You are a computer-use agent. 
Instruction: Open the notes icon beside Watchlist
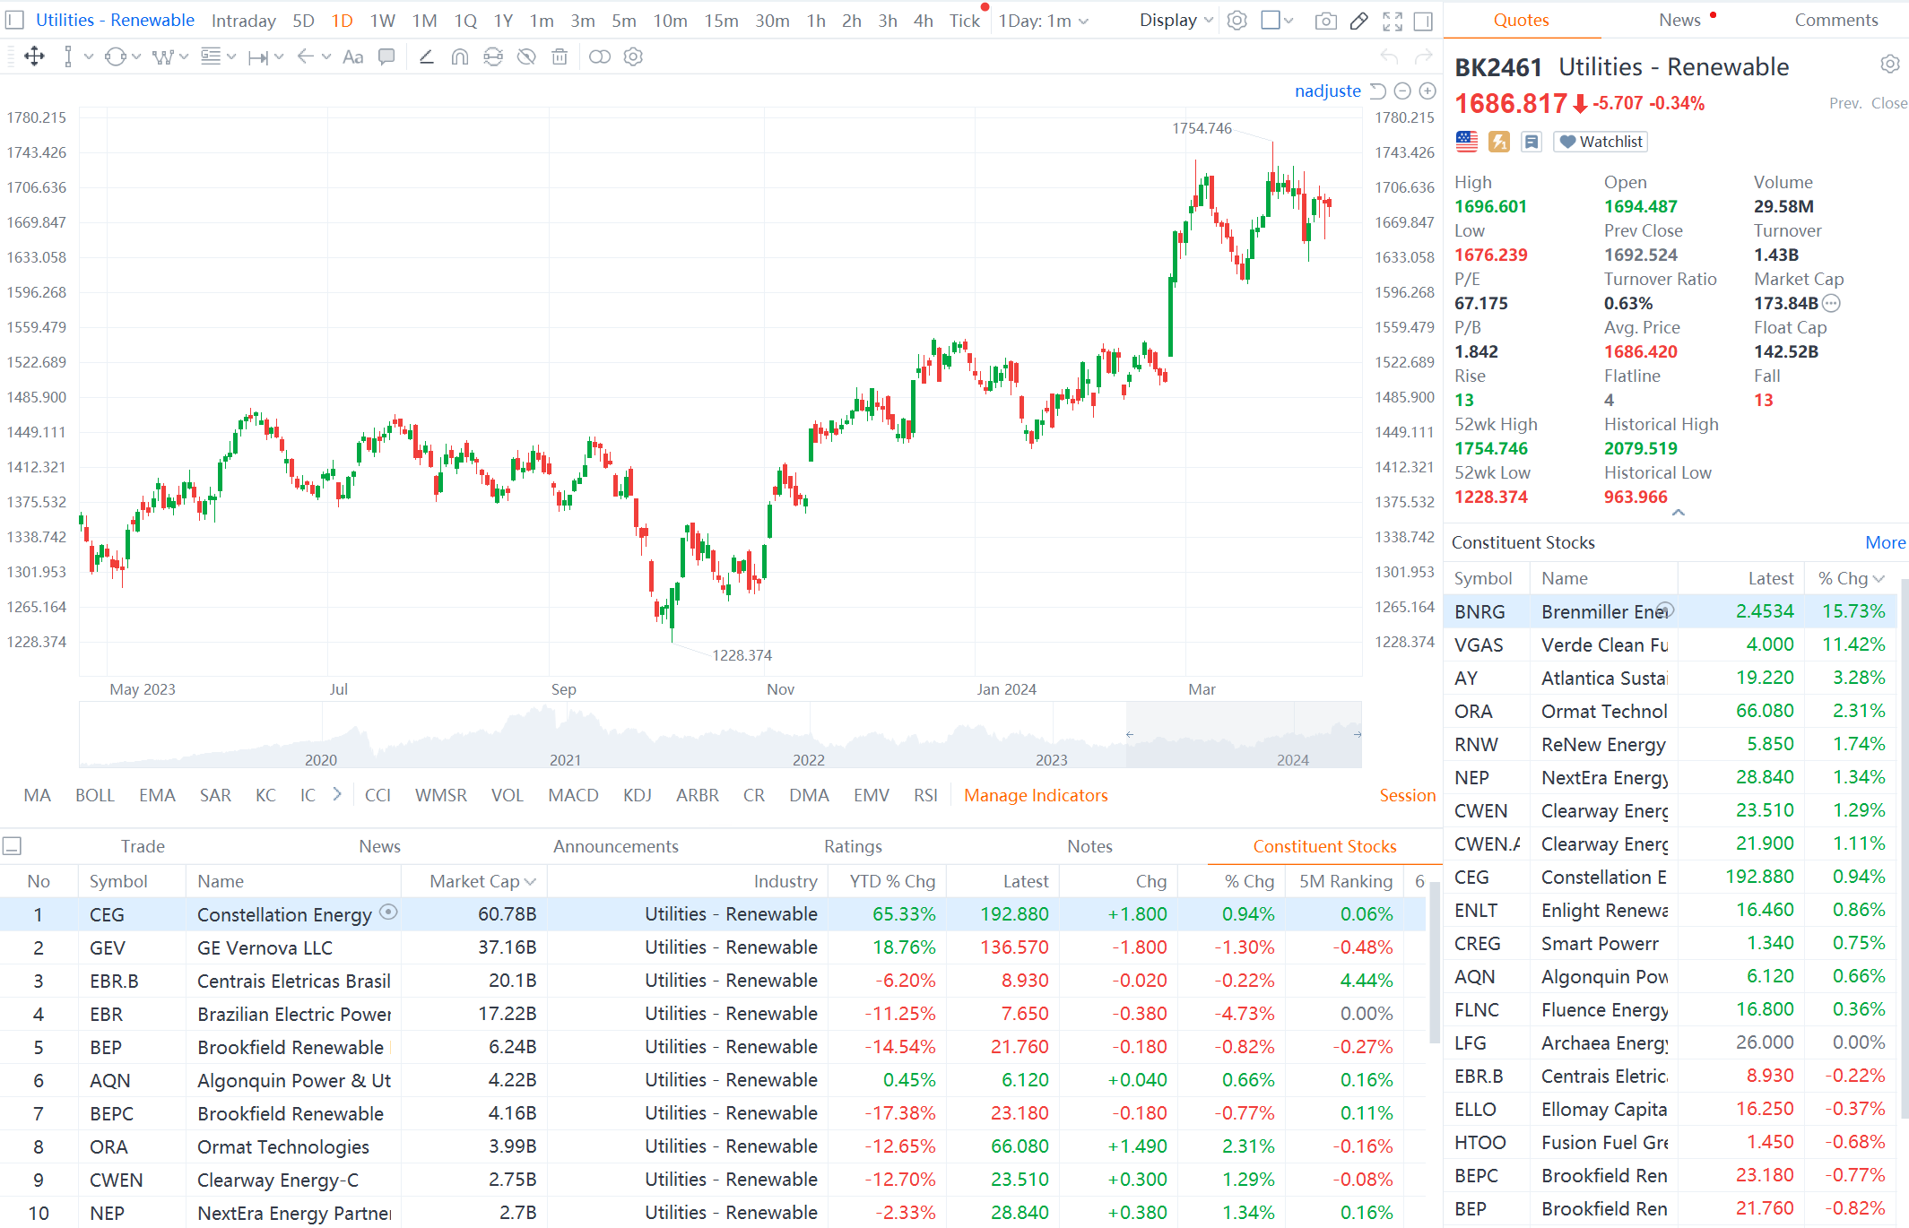1532,142
